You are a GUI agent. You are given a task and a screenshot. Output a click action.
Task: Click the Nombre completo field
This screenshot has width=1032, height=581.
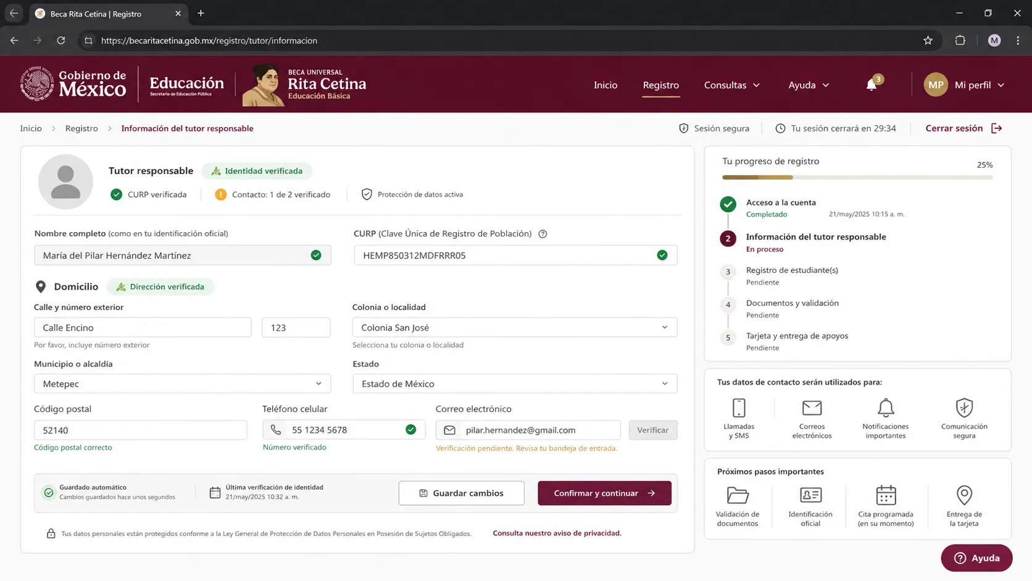point(182,255)
